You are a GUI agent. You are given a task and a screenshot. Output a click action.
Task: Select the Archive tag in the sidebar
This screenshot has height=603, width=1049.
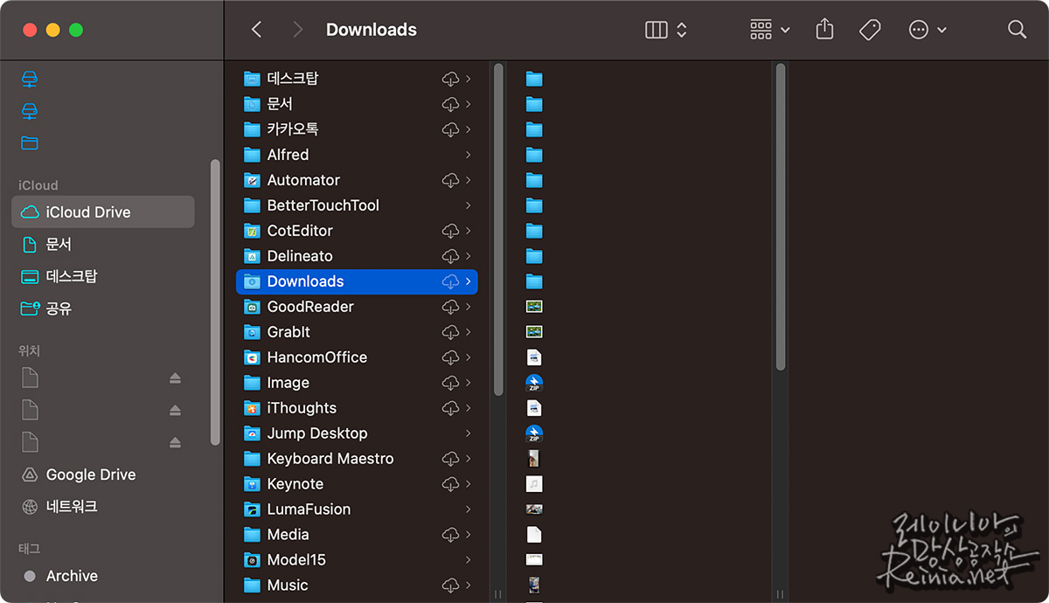[73, 576]
